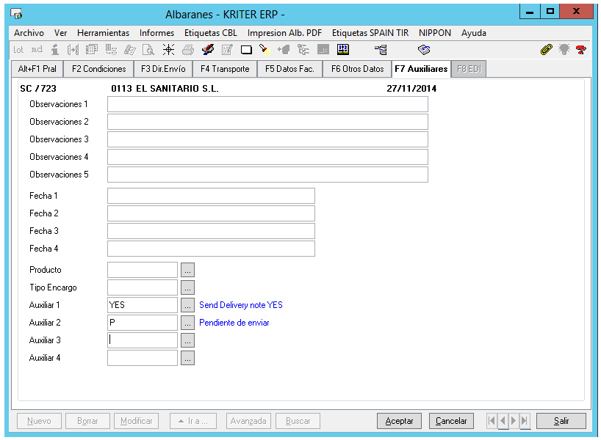Go to first record navigation button

[492, 421]
